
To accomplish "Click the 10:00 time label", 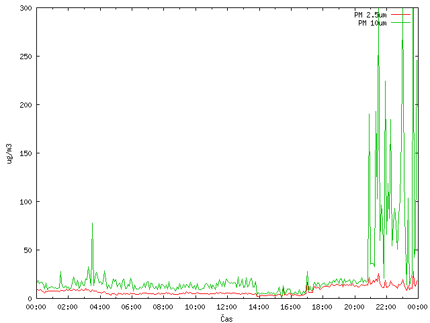I will click(x=195, y=307).
